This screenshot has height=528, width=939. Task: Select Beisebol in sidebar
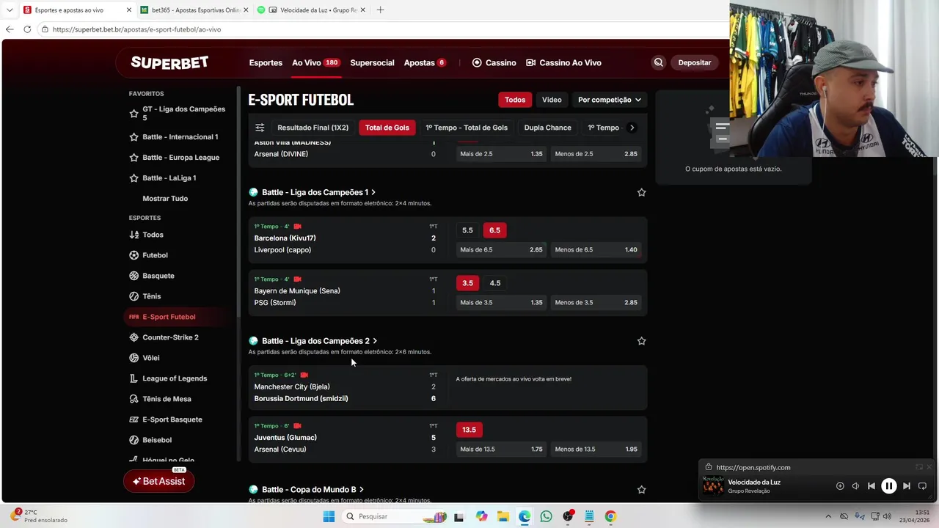pos(157,440)
